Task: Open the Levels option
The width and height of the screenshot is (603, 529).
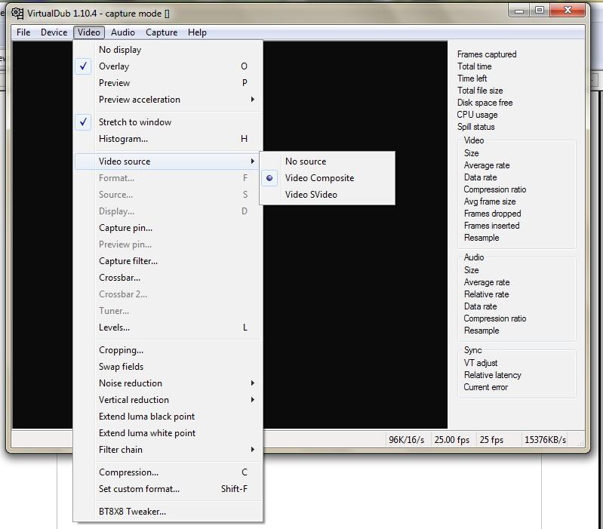Action: (168, 328)
